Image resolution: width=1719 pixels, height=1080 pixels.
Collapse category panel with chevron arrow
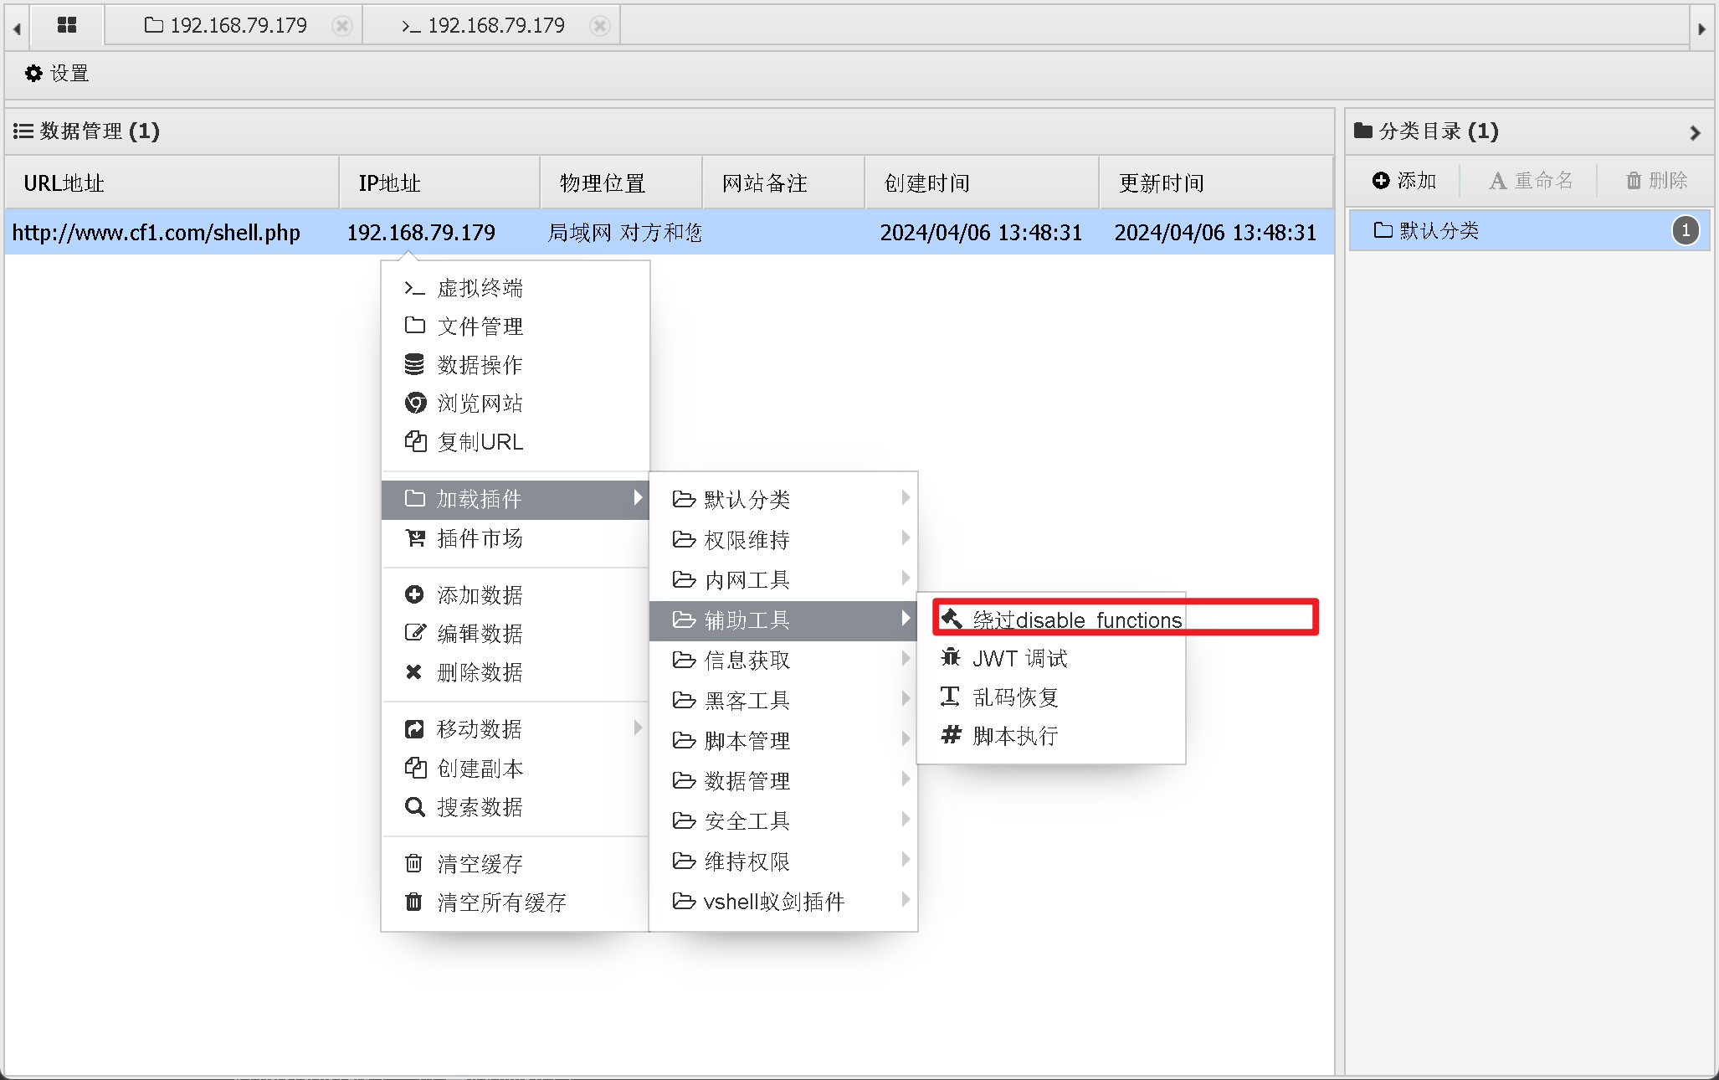[x=1695, y=132]
